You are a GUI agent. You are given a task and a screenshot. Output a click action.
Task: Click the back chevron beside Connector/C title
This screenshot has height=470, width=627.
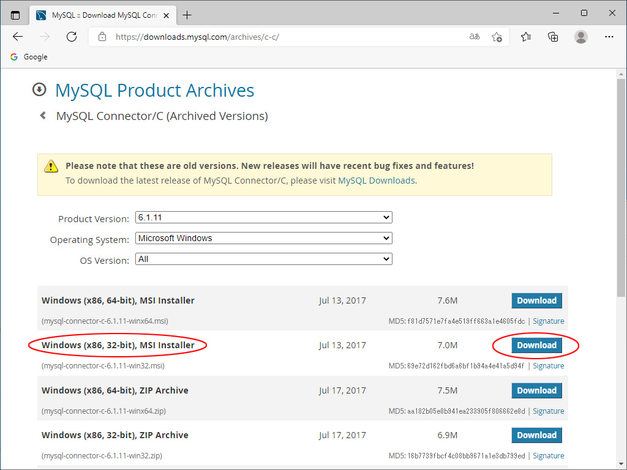pyautogui.click(x=43, y=116)
